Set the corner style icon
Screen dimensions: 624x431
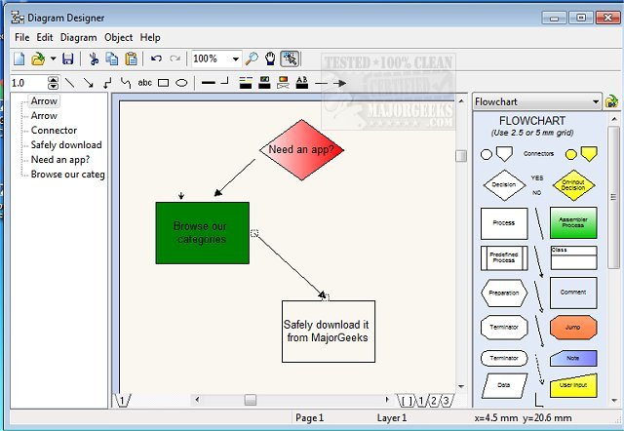click(x=225, y=81)
